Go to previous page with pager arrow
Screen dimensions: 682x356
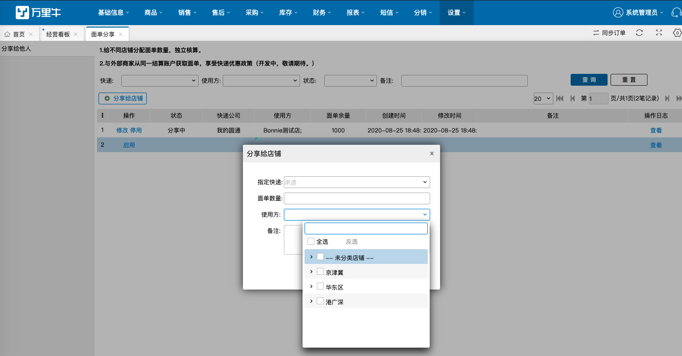[x=572, y=98]
